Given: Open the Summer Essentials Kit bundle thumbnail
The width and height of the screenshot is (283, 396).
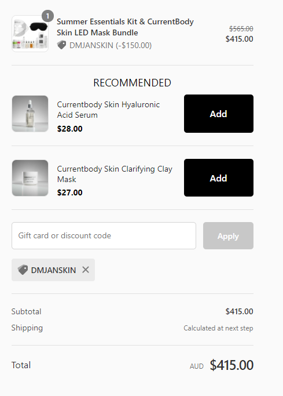Looking at the screenshot, I should [30, 34].
